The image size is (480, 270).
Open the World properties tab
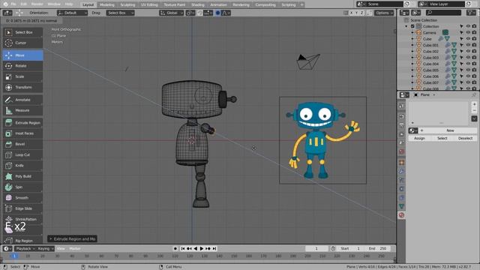(401, 151)
